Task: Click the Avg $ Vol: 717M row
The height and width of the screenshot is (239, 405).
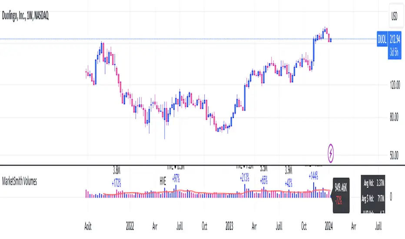Action: pos(373,199)
